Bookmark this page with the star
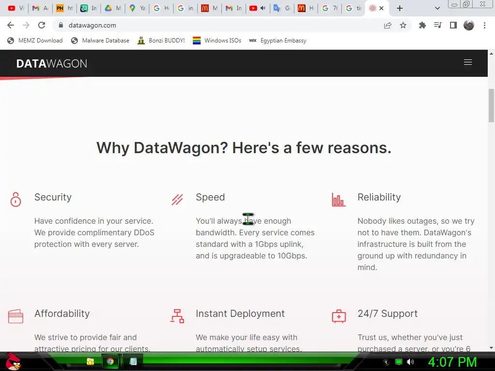The width and height of the screenshot is (495, 371). [x=403, y=25]
